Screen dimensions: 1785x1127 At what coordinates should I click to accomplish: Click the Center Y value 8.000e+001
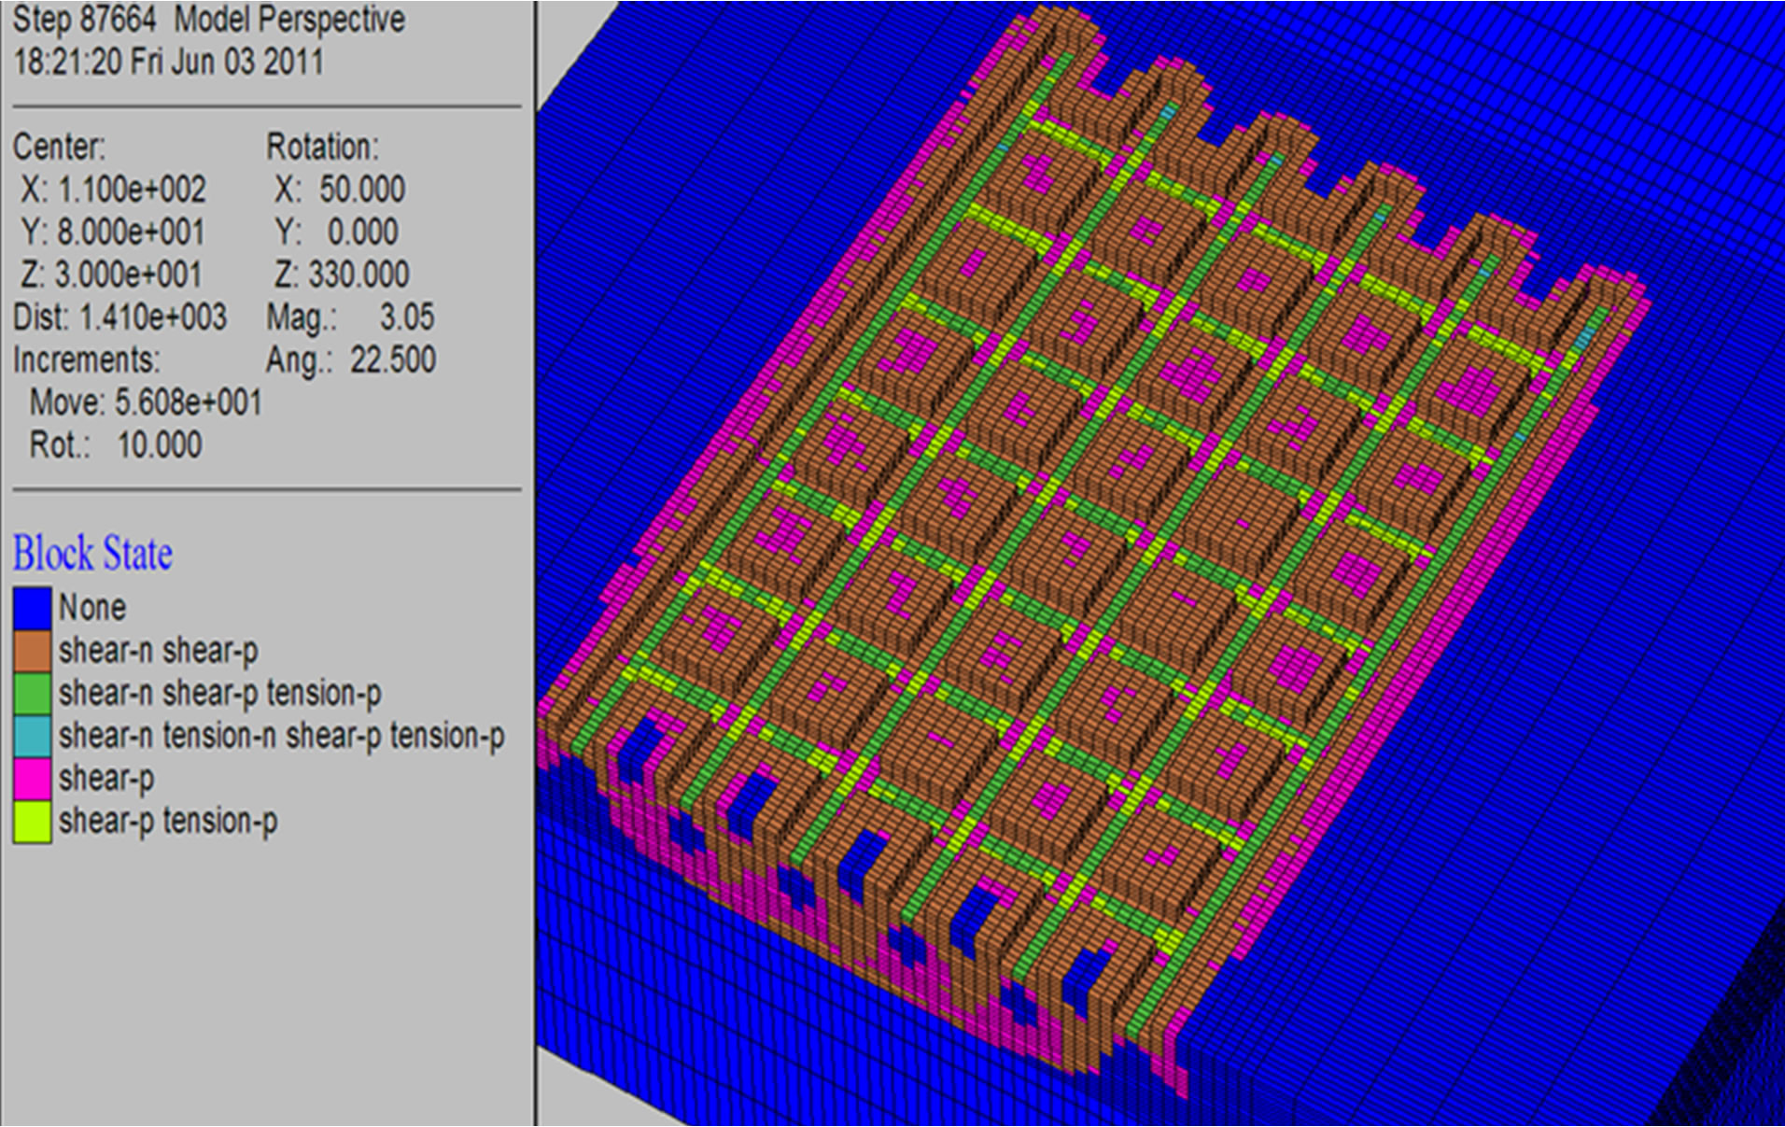click(132, 232)
